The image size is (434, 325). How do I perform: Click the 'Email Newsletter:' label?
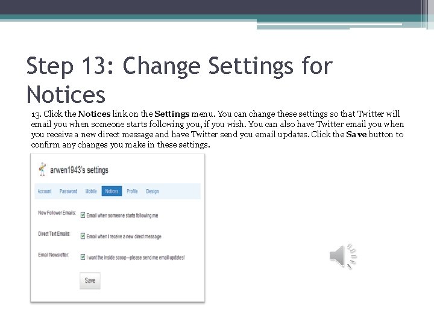(x=54, y=255)
